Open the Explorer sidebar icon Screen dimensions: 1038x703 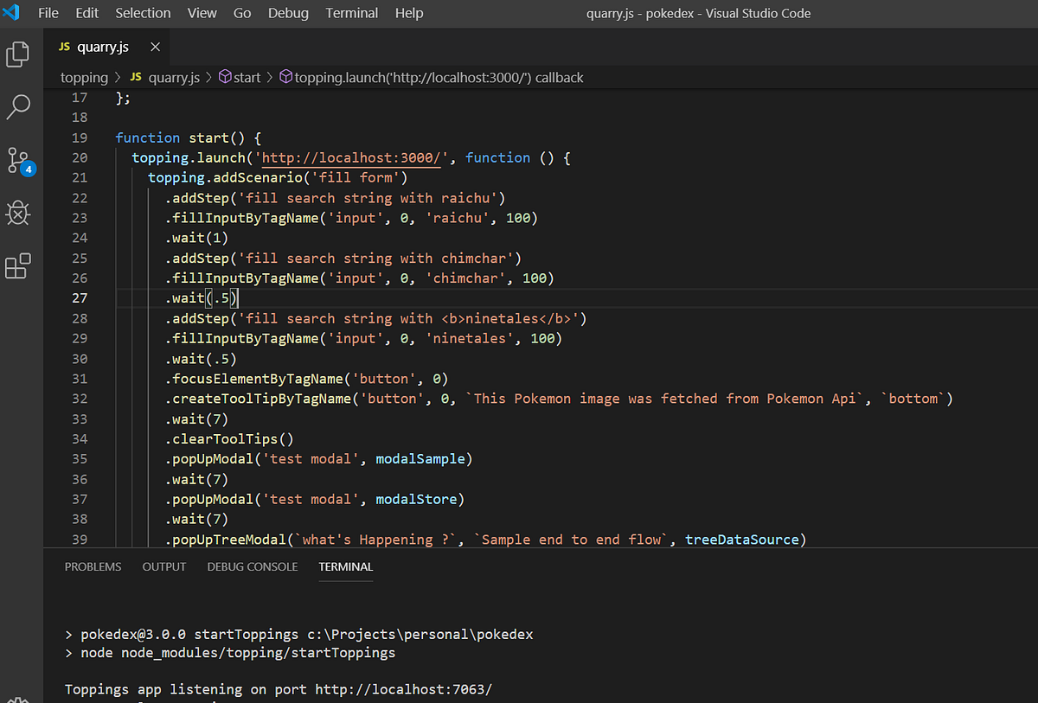pyautogui.click(x=17, y=54)
